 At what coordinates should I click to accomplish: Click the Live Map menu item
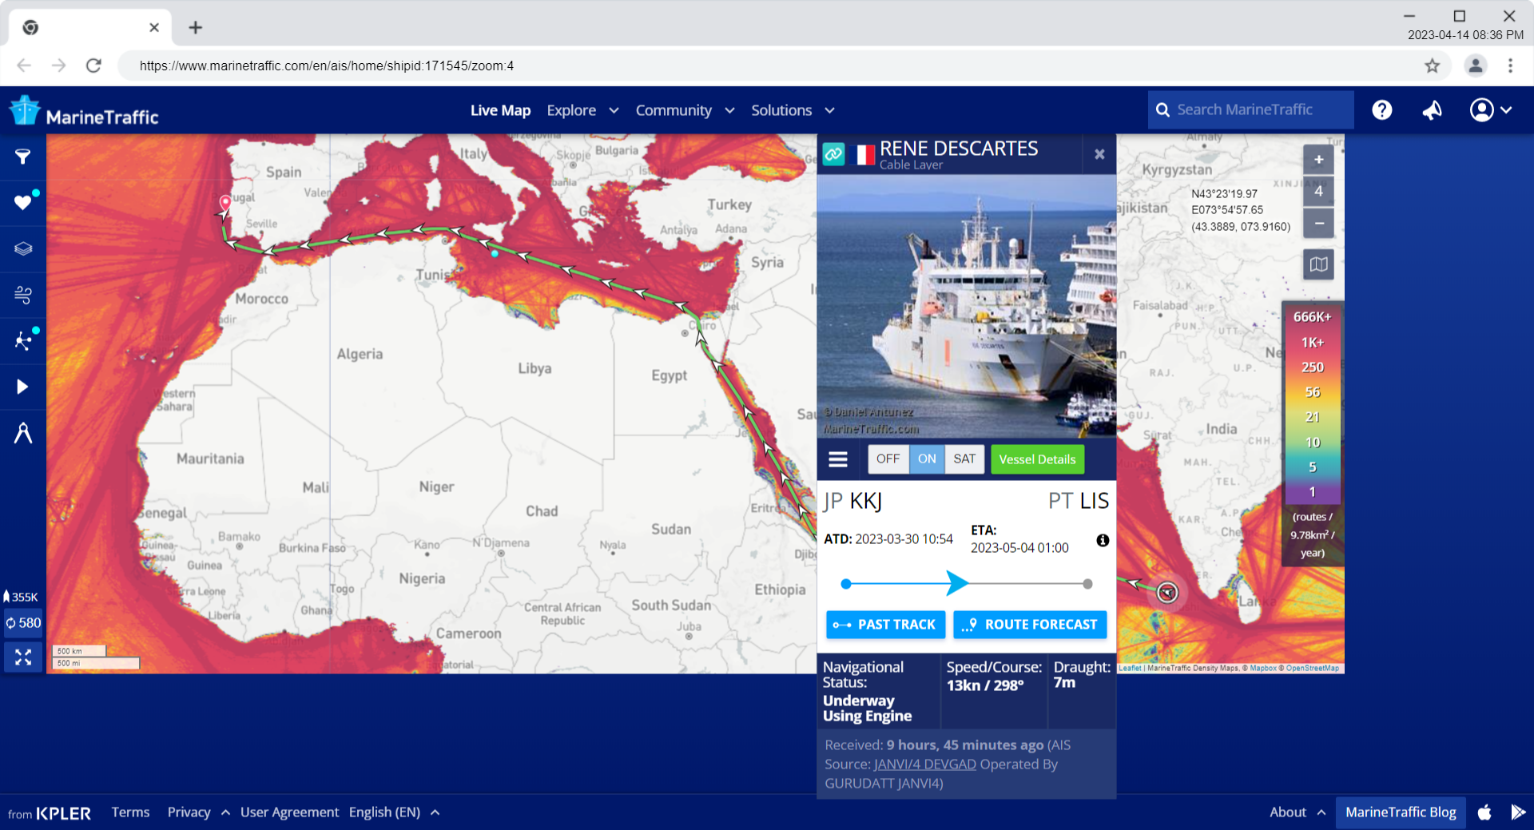(x=500, y=110)
